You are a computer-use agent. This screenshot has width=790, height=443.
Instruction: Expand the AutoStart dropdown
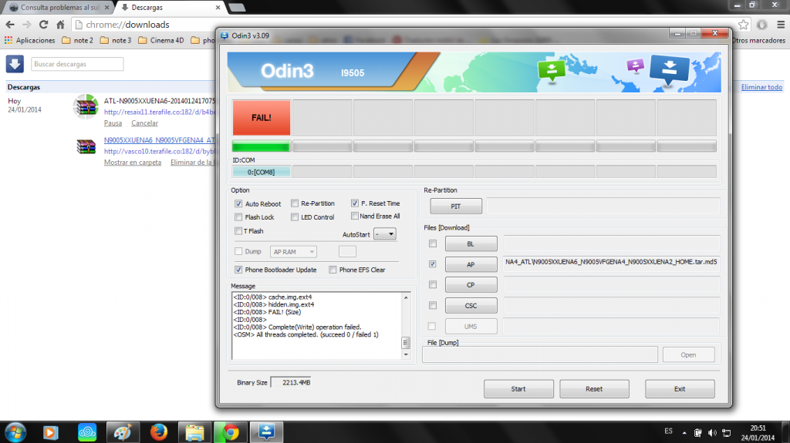coord(384,234)
